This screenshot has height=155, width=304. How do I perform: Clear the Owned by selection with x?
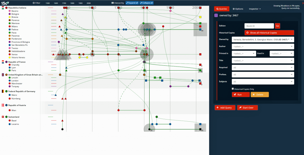[288, 39]
